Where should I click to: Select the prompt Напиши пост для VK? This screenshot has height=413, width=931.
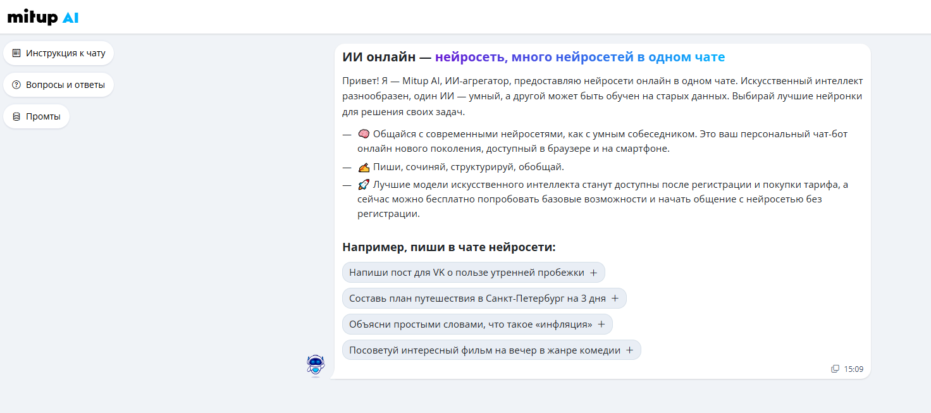point(473,273)
